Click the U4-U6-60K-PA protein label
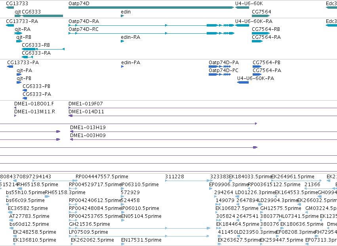Viewport: 337px width, 246px height. click(x=255, y=78)
